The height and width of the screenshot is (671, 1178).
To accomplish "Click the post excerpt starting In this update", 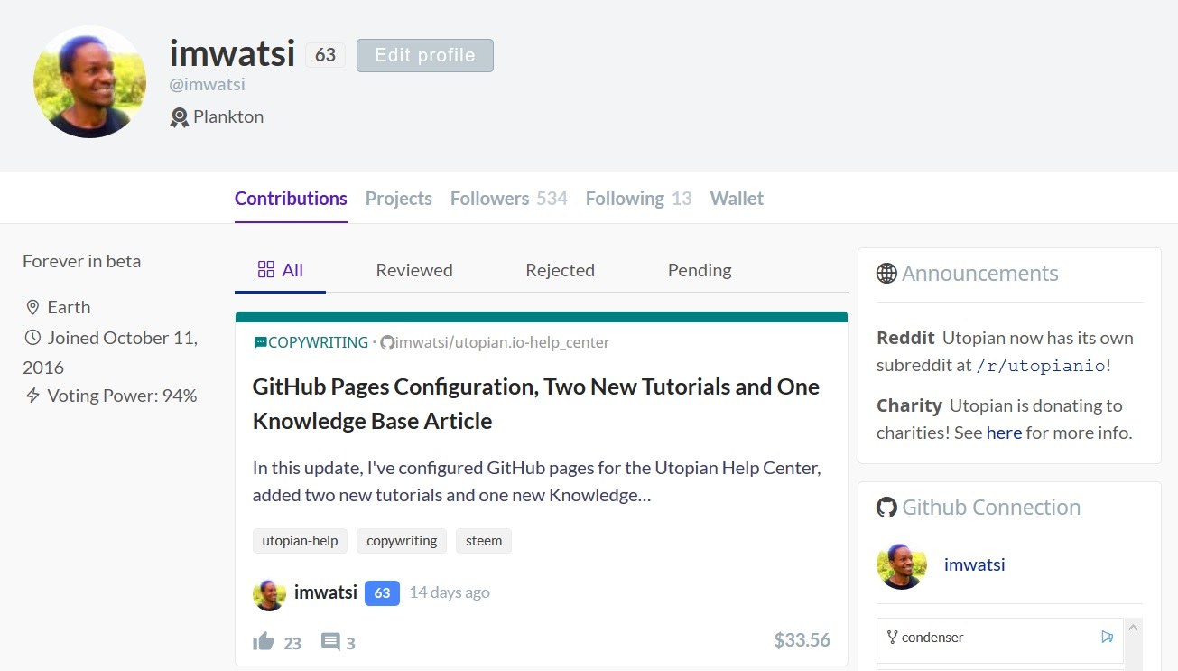I will (536, 482).
